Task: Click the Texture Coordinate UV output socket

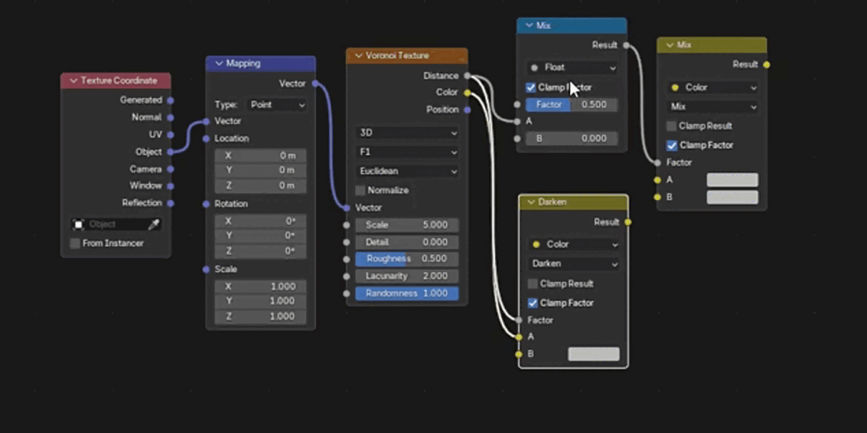Action: pyautogui.click(x=171, y=135)
